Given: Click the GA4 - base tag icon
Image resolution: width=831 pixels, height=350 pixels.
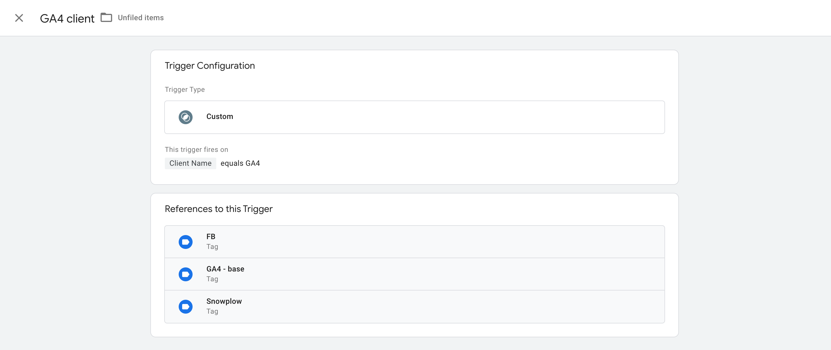Looking at the screenshot, I should point(186,273).
